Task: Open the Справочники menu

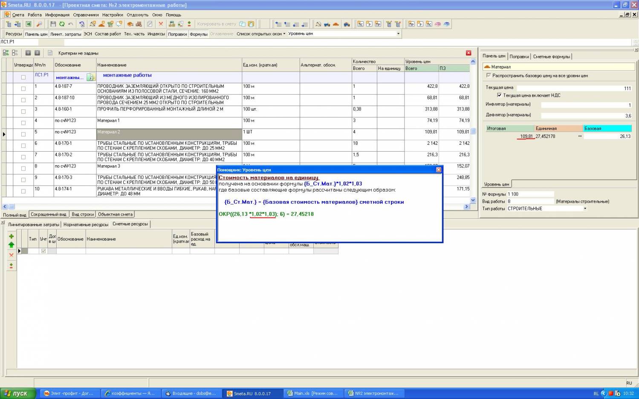Action: [x=86, y=14]
